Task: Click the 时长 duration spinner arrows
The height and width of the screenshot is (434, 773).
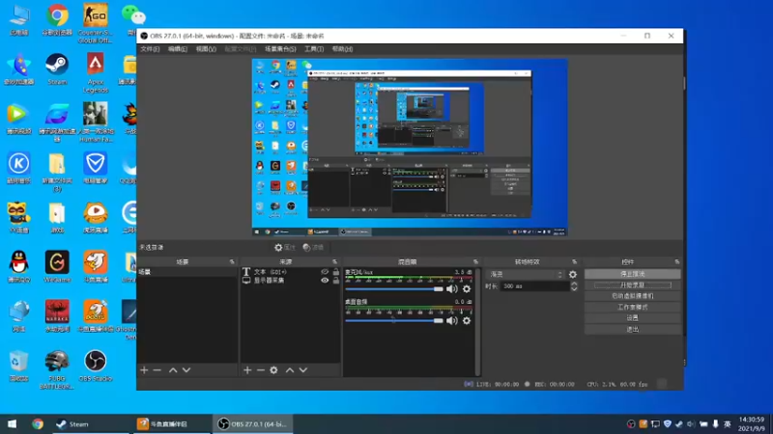Action: click(574, 285)
